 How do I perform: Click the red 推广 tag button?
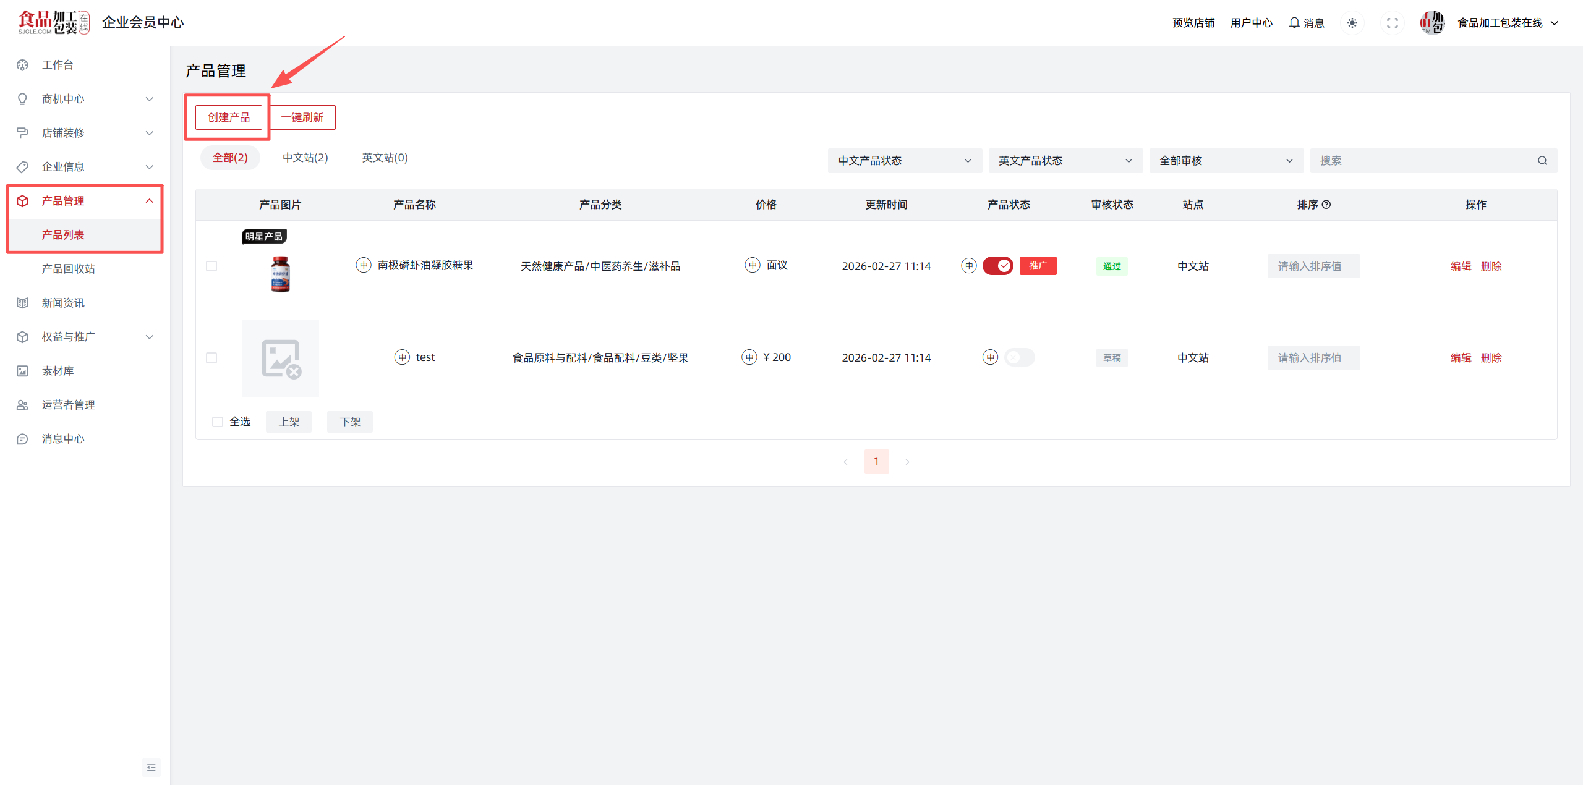click(x=1038, y=266)
